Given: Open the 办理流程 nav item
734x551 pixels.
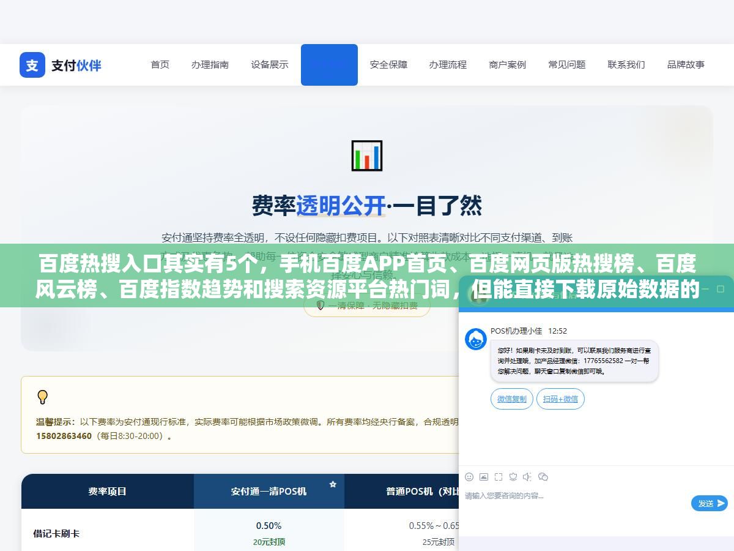Looking at the screenshot, I should 448,64.
